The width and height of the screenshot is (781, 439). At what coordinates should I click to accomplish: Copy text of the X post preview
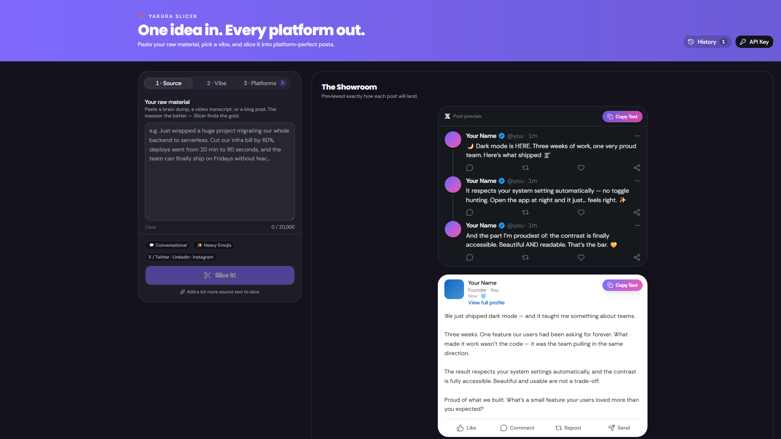pos(622,117)
